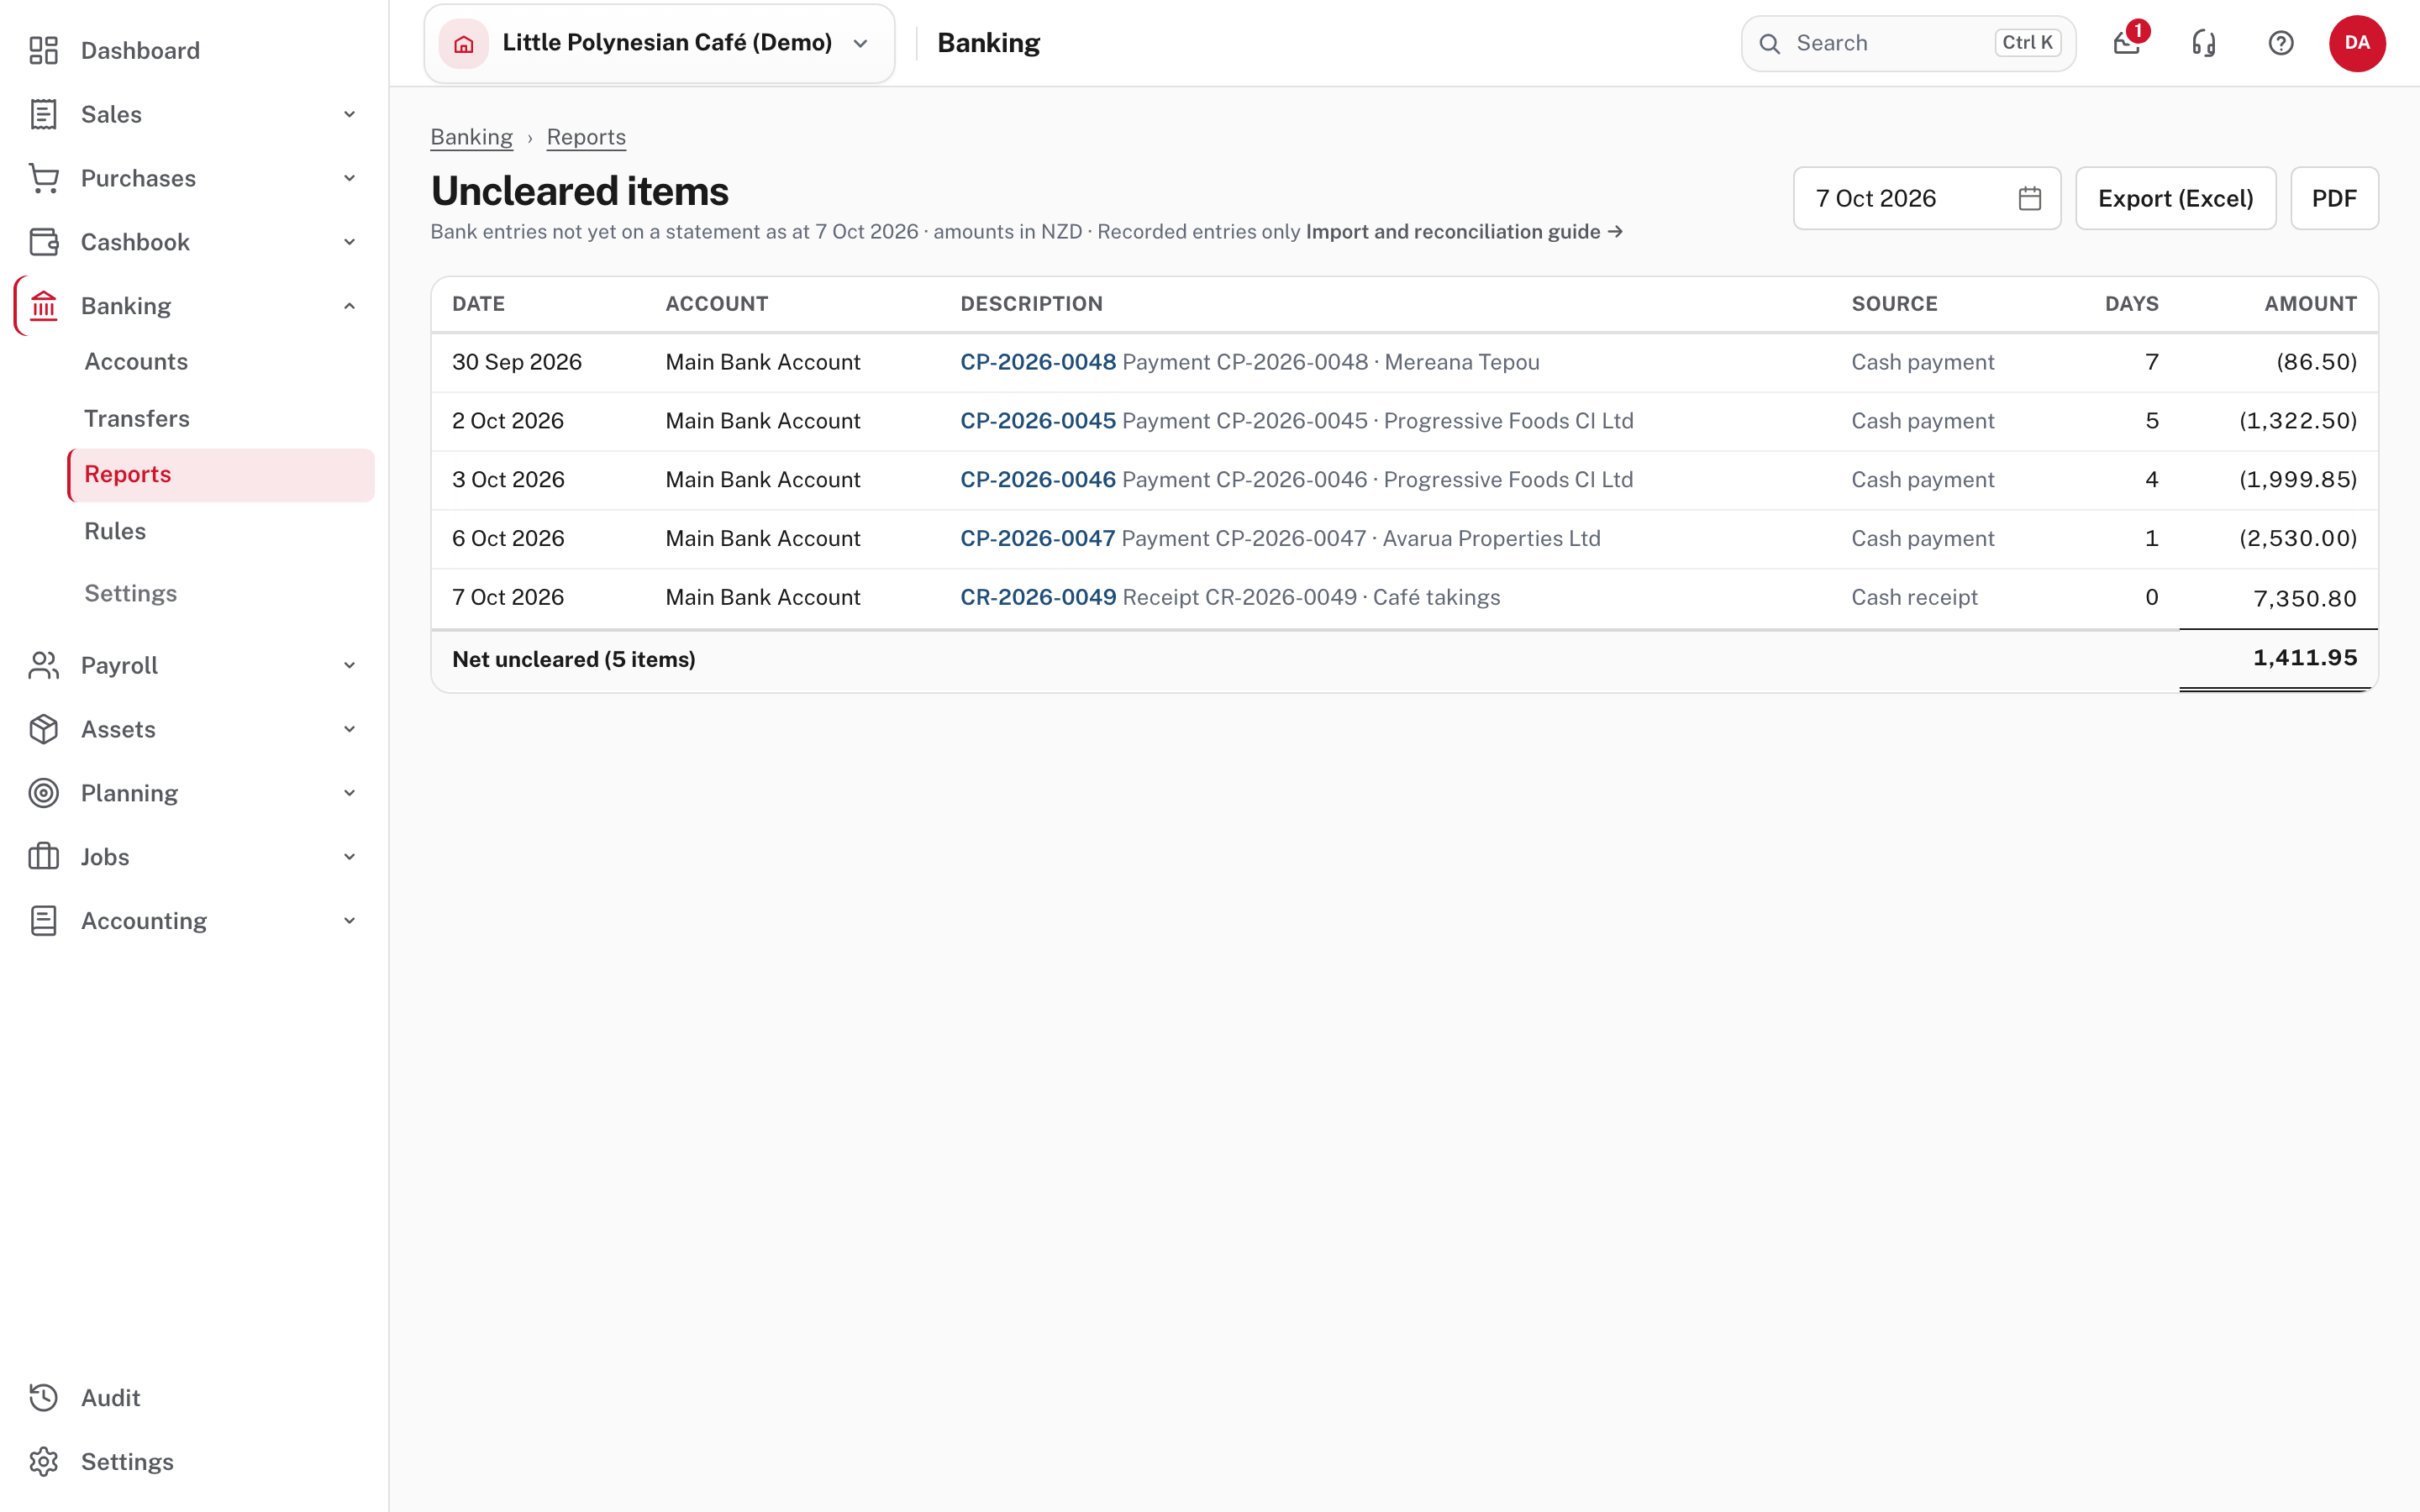This screenshot has height=1512, width=2420.
Task: Click the Settings gear icon at bottom
Action: pos(43,1461)
